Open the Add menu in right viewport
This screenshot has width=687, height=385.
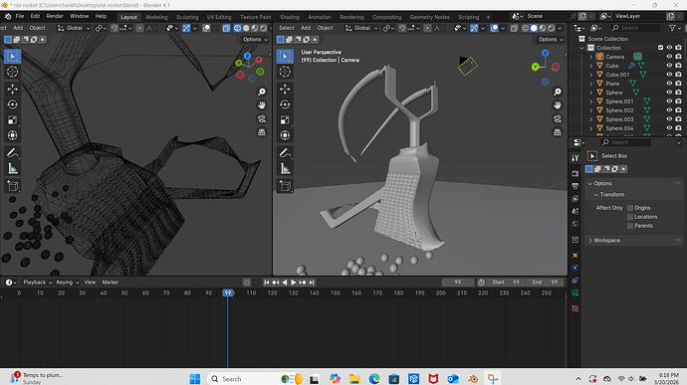click(x=306, y=28)
